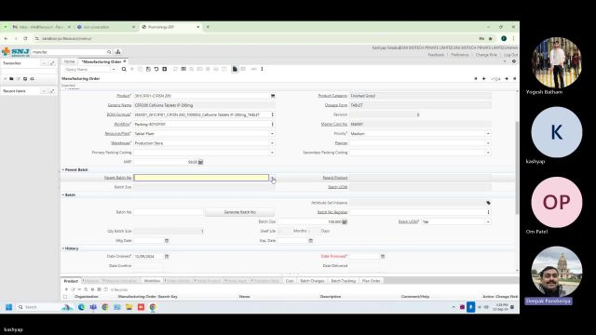Open the Warehouse dropdown
Image resolution: width=596 pixels, height=335 pixels.
tap(272, 143)
